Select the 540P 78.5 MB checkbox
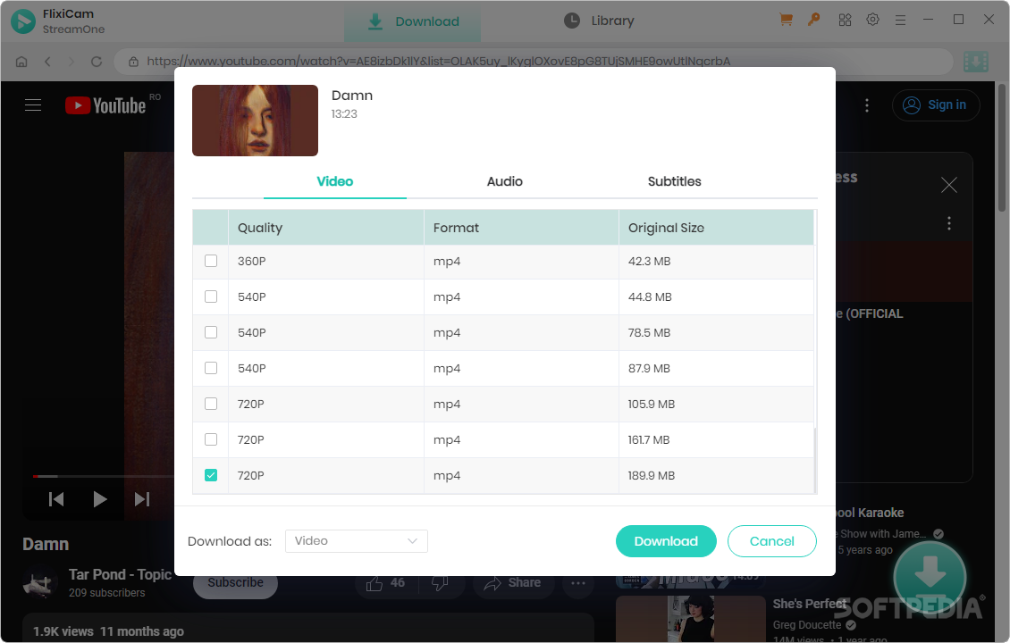 coord(211,332)
